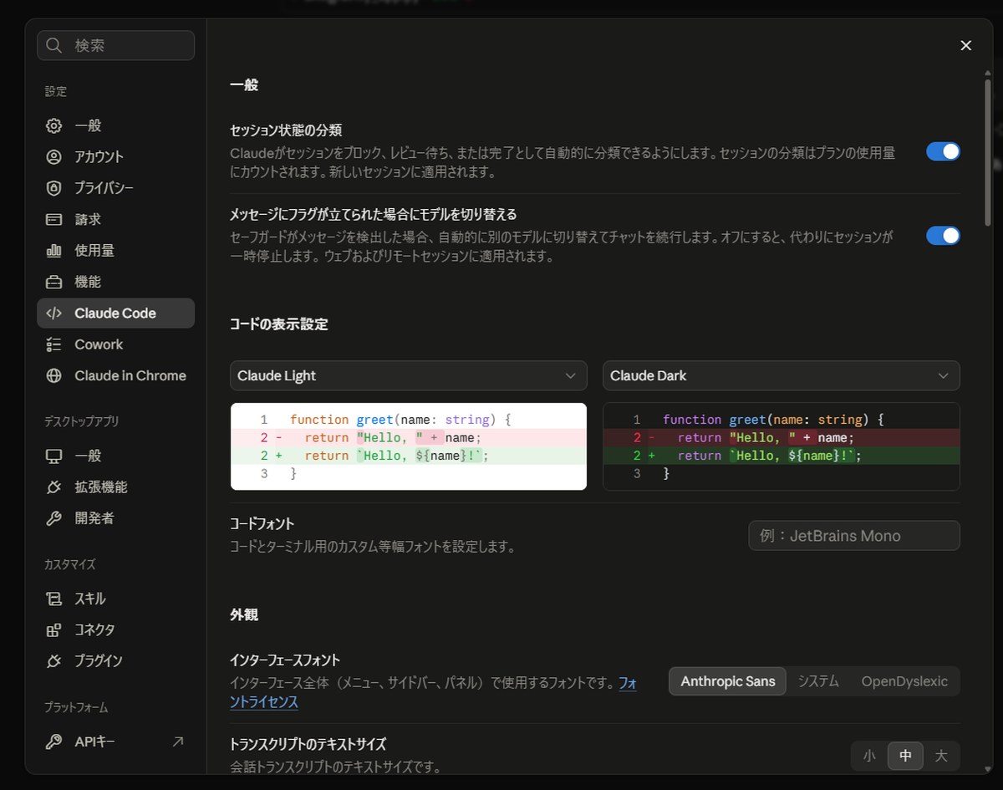Click the external link arrow next to APIキー
This screenshot has width=1003, height=790.
click(178, 742)
